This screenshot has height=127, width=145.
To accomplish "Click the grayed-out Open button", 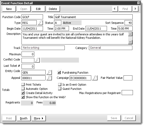I will coord(24,9).
